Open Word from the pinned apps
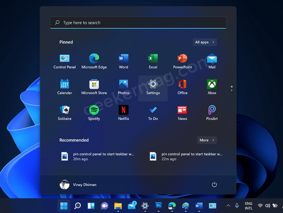 (123, 62)
